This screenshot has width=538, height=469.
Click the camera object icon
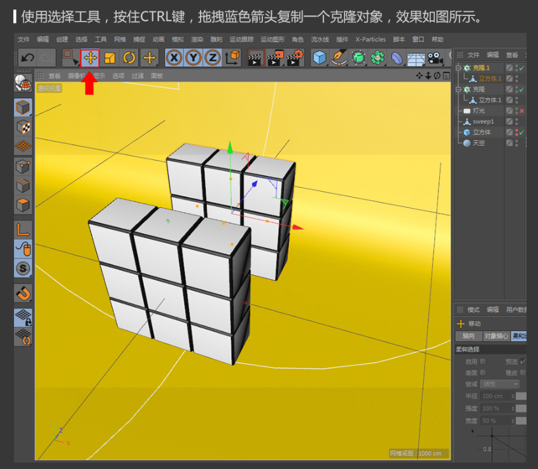(x=435, y=58)
